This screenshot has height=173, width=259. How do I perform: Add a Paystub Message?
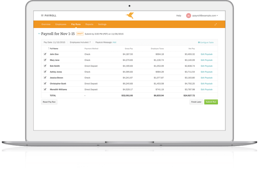coord(114,42)
